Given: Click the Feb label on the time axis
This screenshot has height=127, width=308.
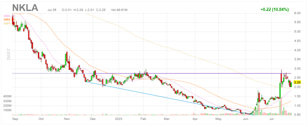Looking at the screenshot, I should [143, 119].
